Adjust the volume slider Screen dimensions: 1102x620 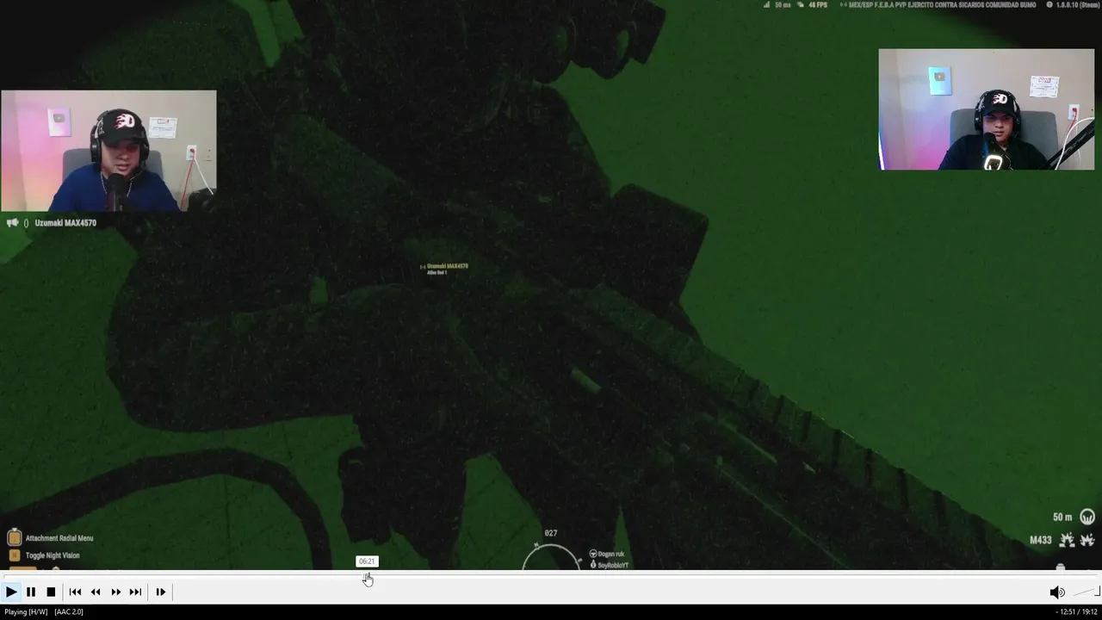pos(1087,592)
